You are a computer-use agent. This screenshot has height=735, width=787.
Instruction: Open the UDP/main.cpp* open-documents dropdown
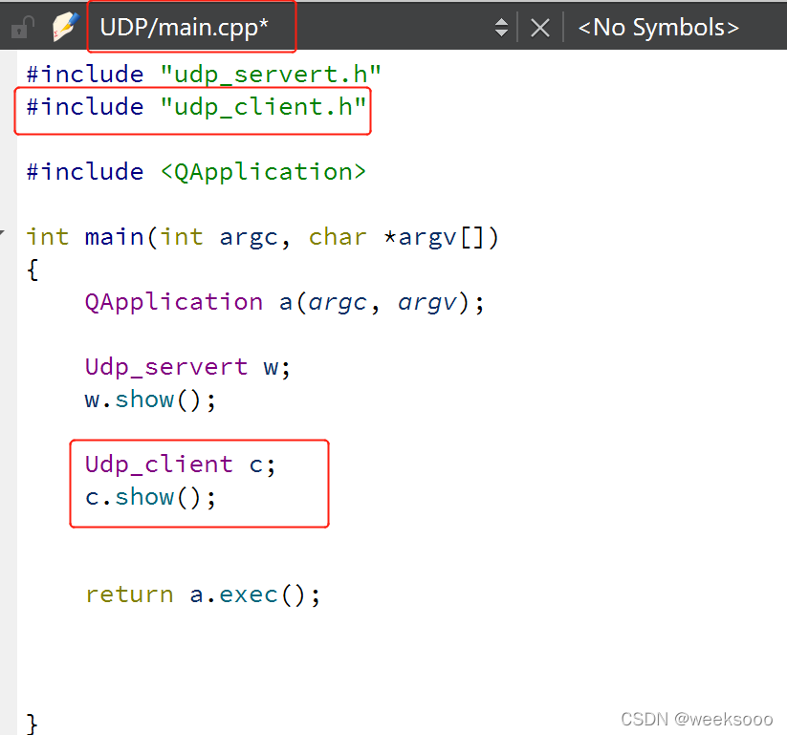coord(185,27)
